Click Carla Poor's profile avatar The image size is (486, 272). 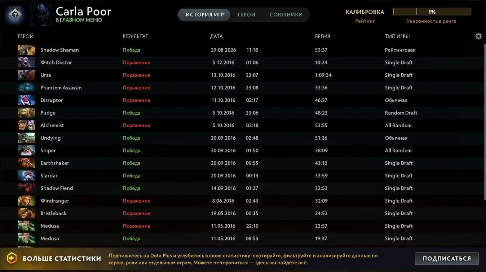41,15
